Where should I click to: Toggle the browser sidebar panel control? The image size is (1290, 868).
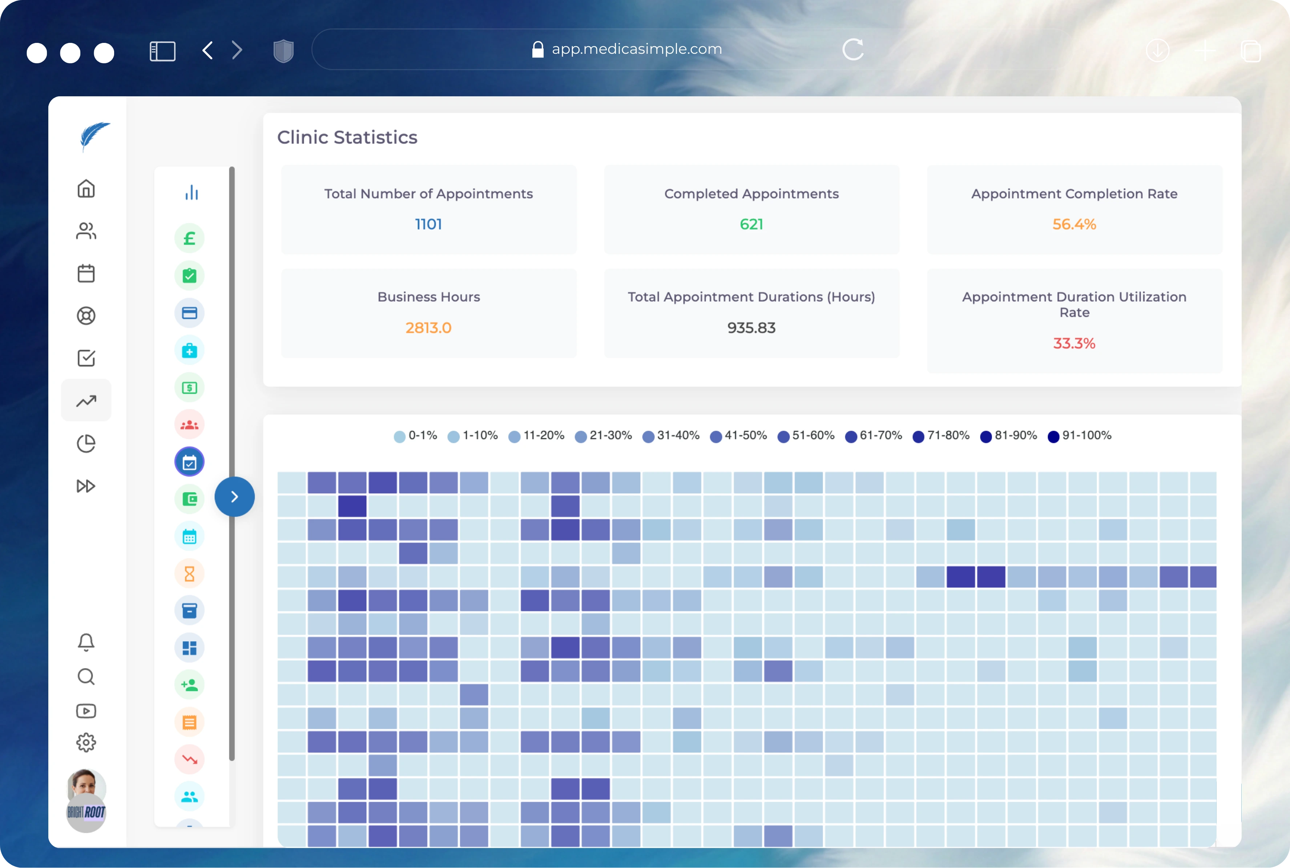[162, 51]
